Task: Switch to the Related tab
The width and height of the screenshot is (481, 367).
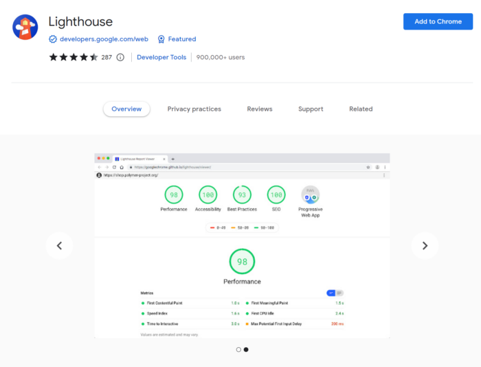Action: pos(361,109)
